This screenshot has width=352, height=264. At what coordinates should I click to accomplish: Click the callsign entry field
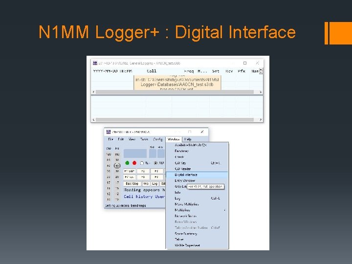click(x=135, y=154)
